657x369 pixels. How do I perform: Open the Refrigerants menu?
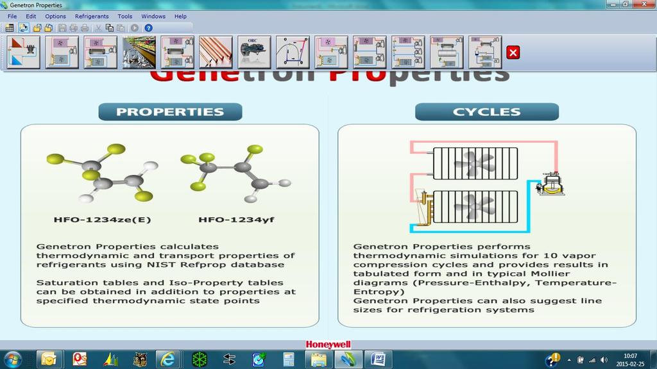tap(92, 16)
